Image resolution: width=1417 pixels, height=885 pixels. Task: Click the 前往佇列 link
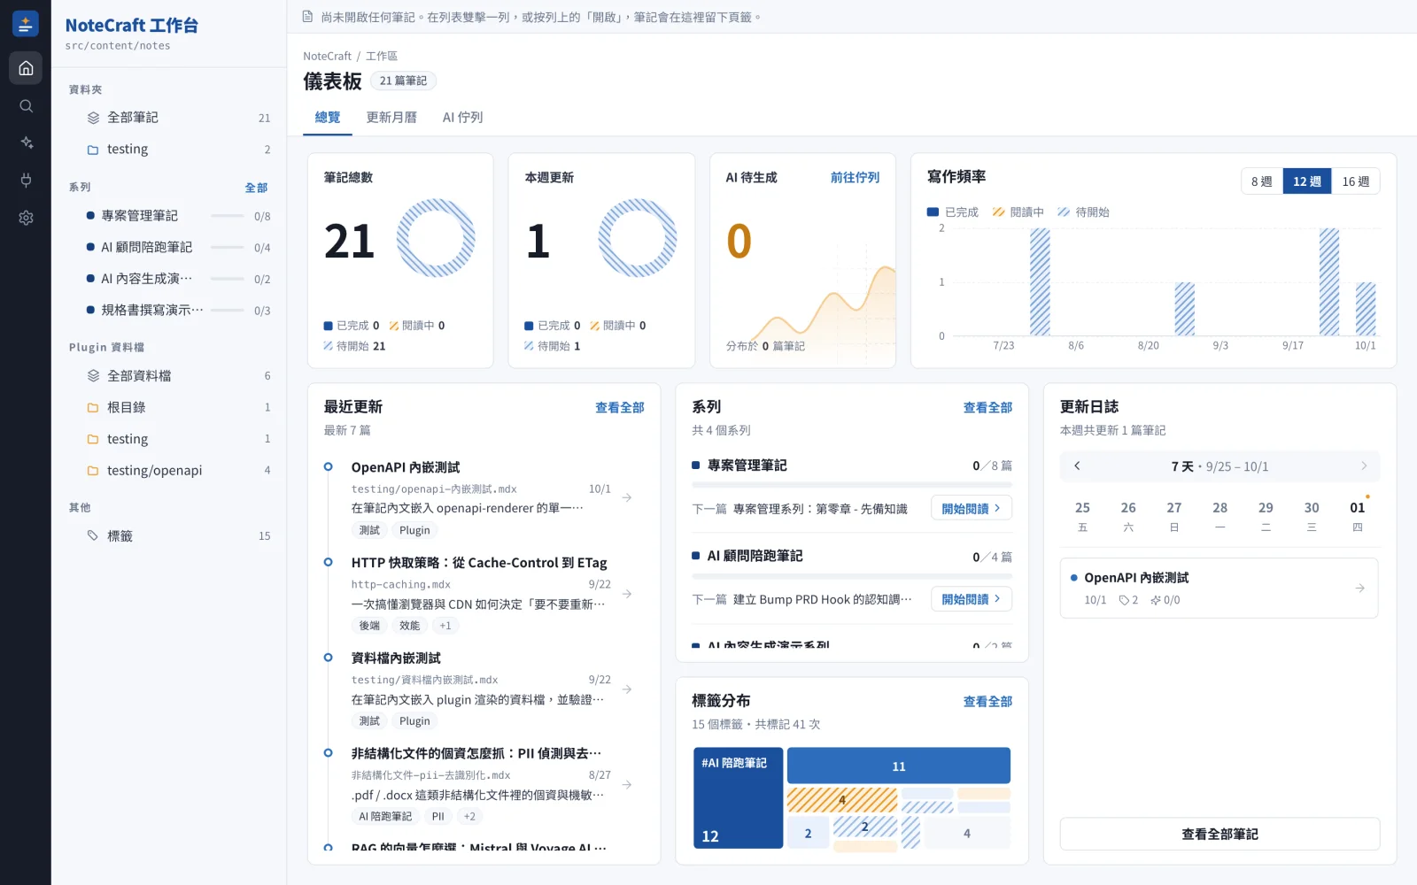(855, 178)
